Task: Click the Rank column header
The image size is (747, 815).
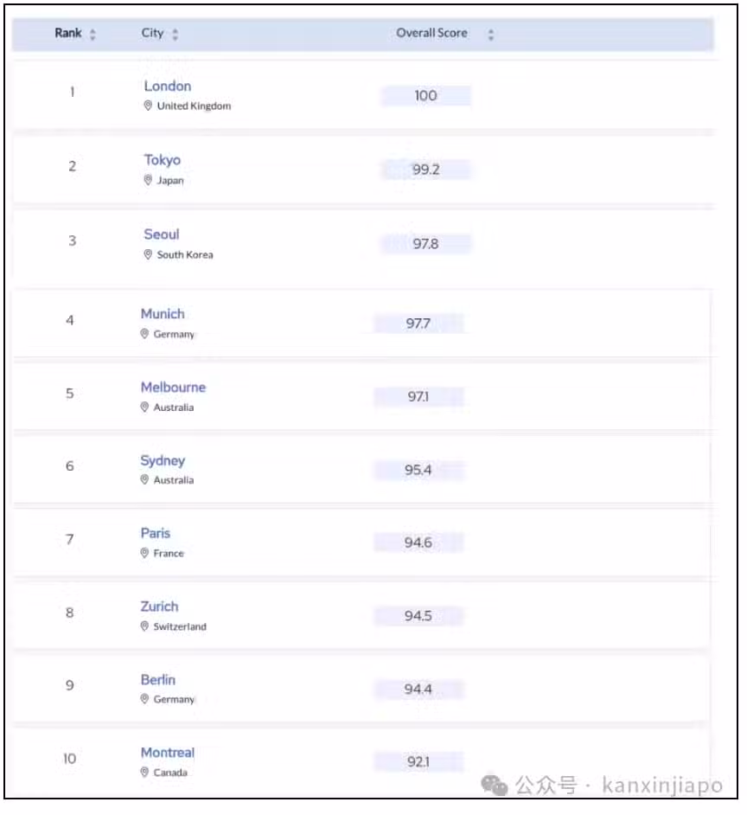Action: click(68, 33)
